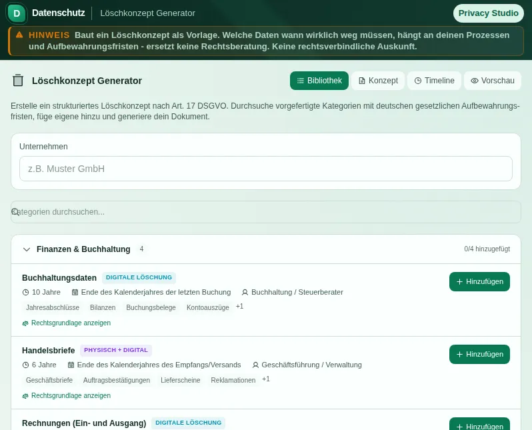Click the clock icon next to 10 Jahre
Viewport: 532px width, 430px height.
tap(25, 292)
